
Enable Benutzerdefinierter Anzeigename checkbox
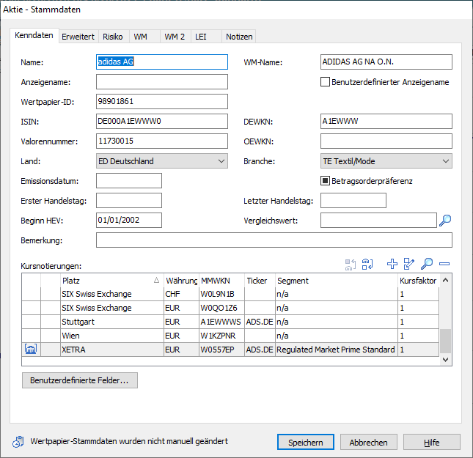pos(326,82)
